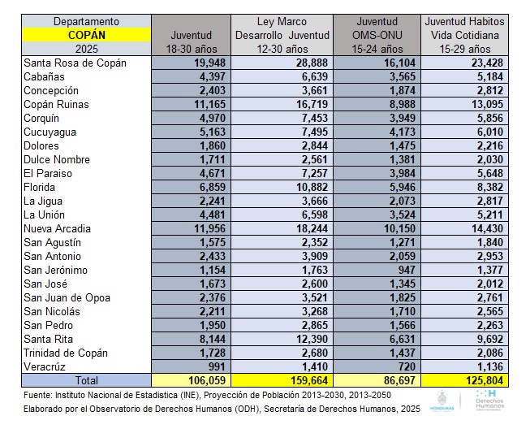Click the Departamento header cell
This screenshot has width=530, height=429.
87,21
